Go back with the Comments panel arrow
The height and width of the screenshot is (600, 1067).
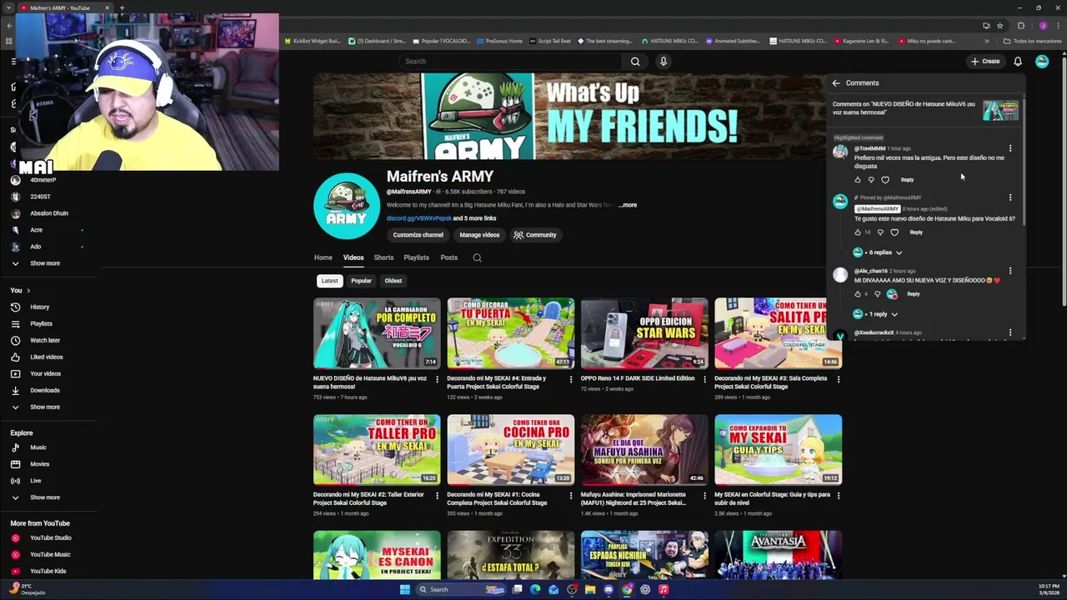click(836, 82)
